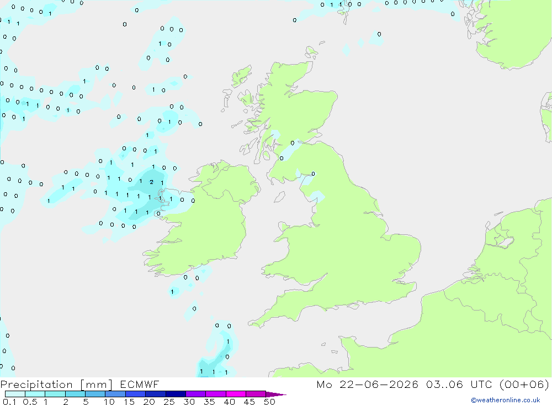Image resolution: width=552 pixels, height=405 pixels.
Task: Pick the 1–2 mm legend swatch
Action: 55,394
